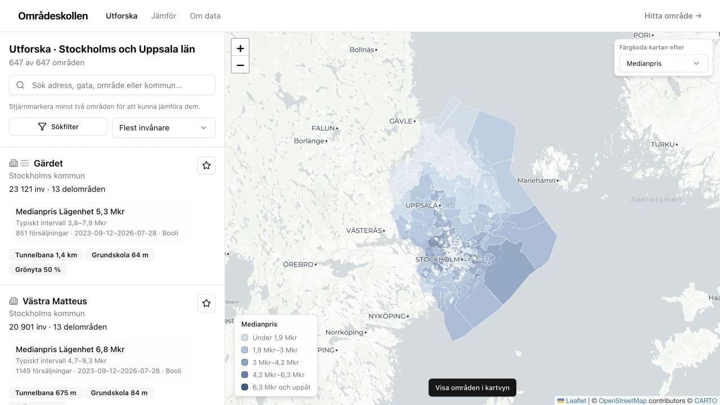Image resolution: width=720 pixels, height=405 pixels.
Task: Star the Västra Matteus area
Action: (x=206, y=303)
